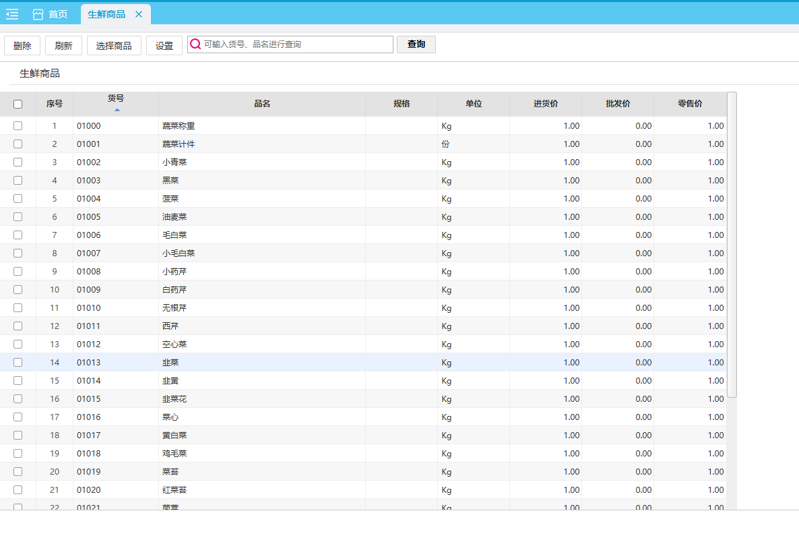Focus the 货号/品名 search field
Viewport: 799px width, 538px height.
pos(296,44)
